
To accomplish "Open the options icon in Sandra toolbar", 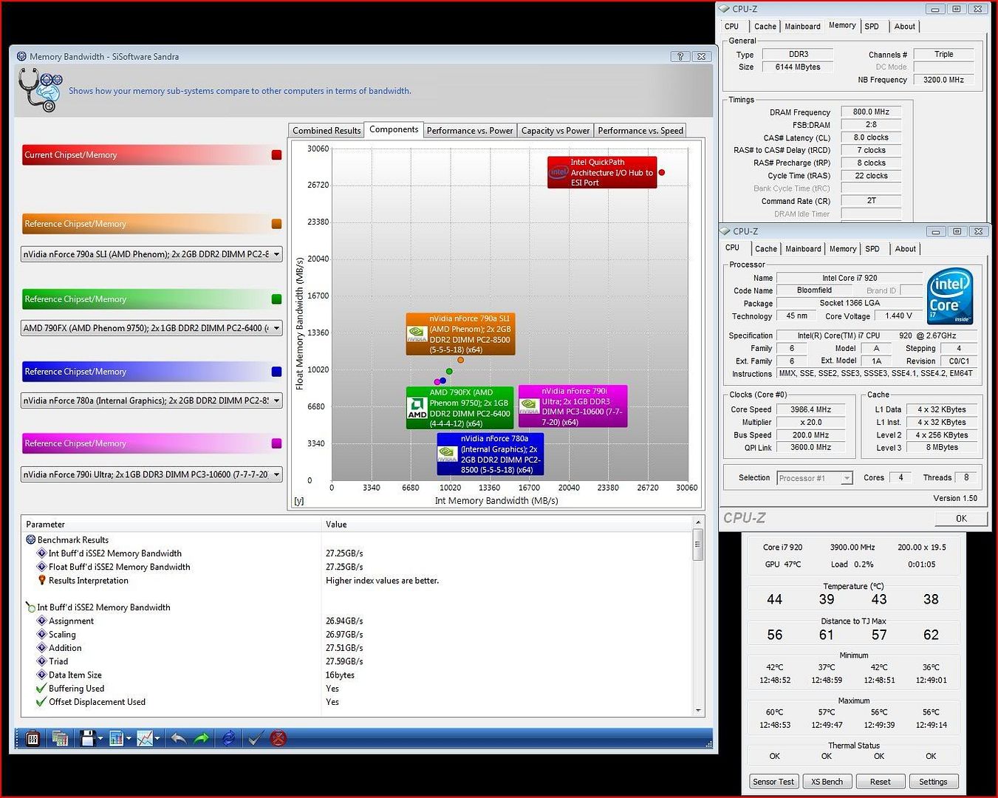I will point(33,738).
